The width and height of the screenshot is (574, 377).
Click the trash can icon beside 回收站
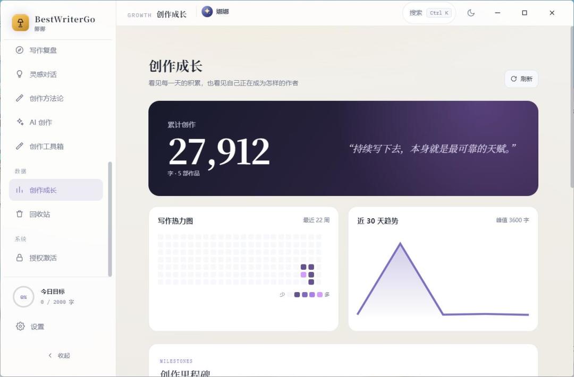[x=20, y=214]
